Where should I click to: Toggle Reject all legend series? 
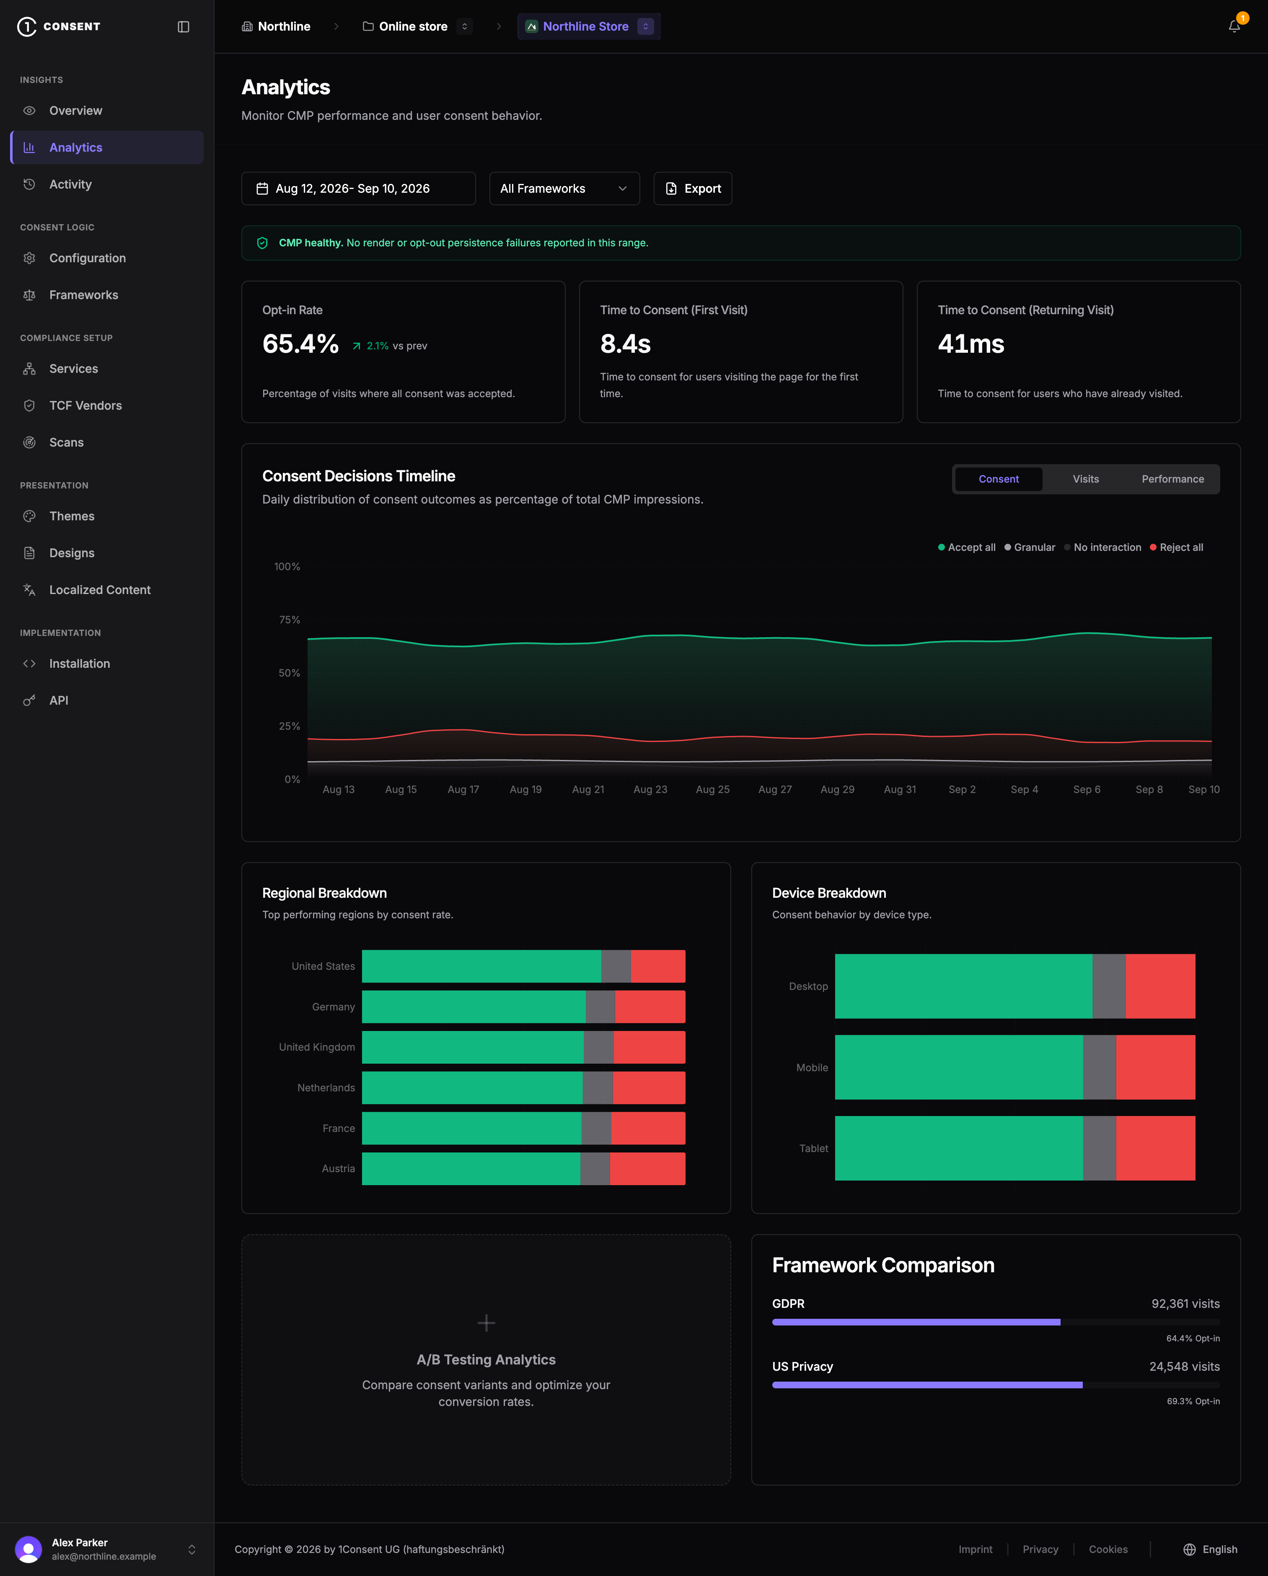(x=1177, y=548)
